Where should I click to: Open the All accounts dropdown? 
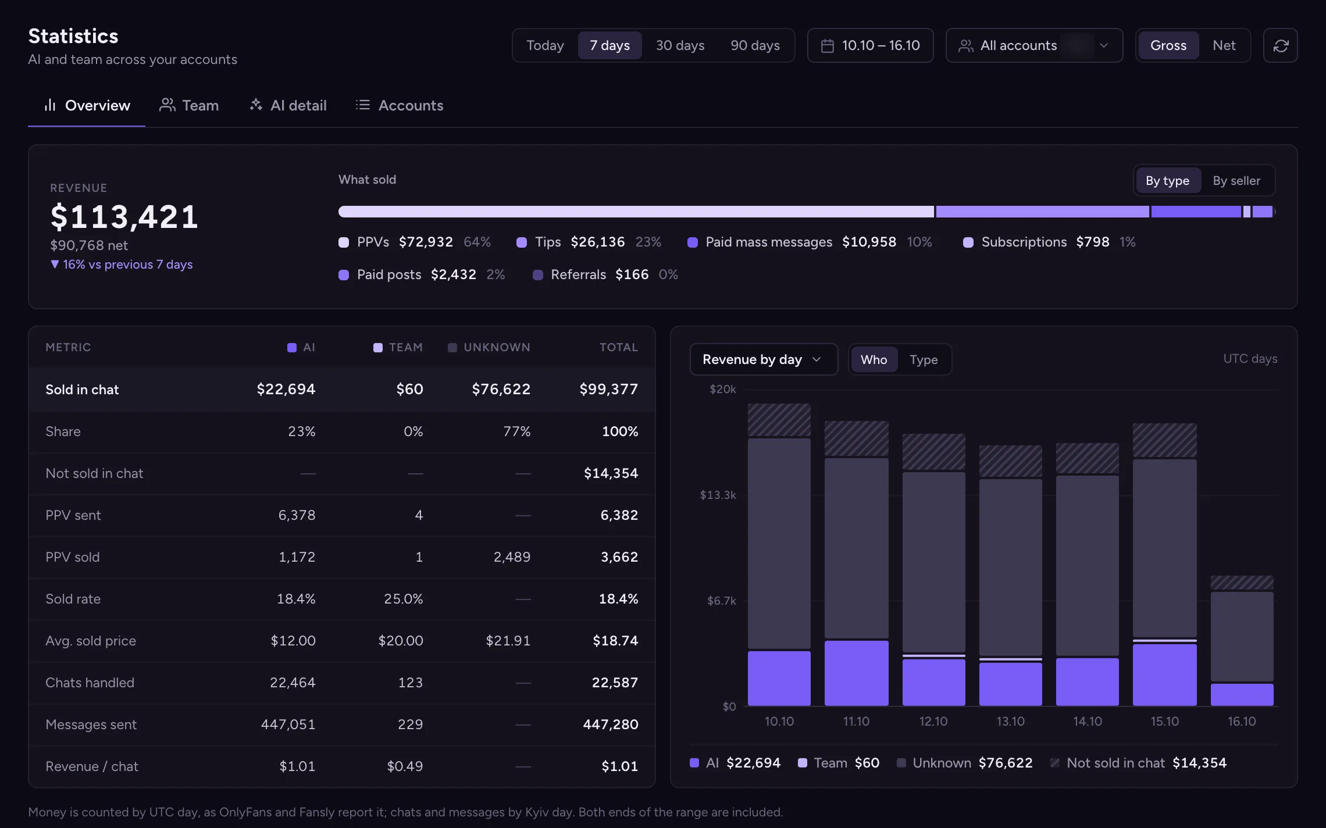(x=1034, y=45)
